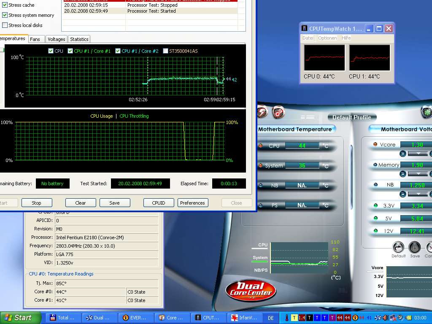Toggle the Stress cache checkbox
The height and width of the screenshot is (324, 432).
[x=5, y=5]
